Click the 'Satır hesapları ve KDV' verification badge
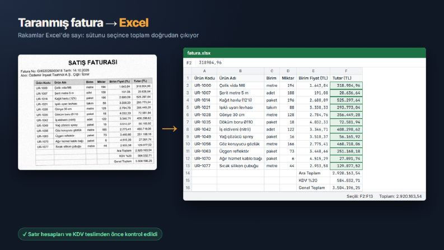The height and width of the screenshot is (250, 444). [x=90, y=234]
